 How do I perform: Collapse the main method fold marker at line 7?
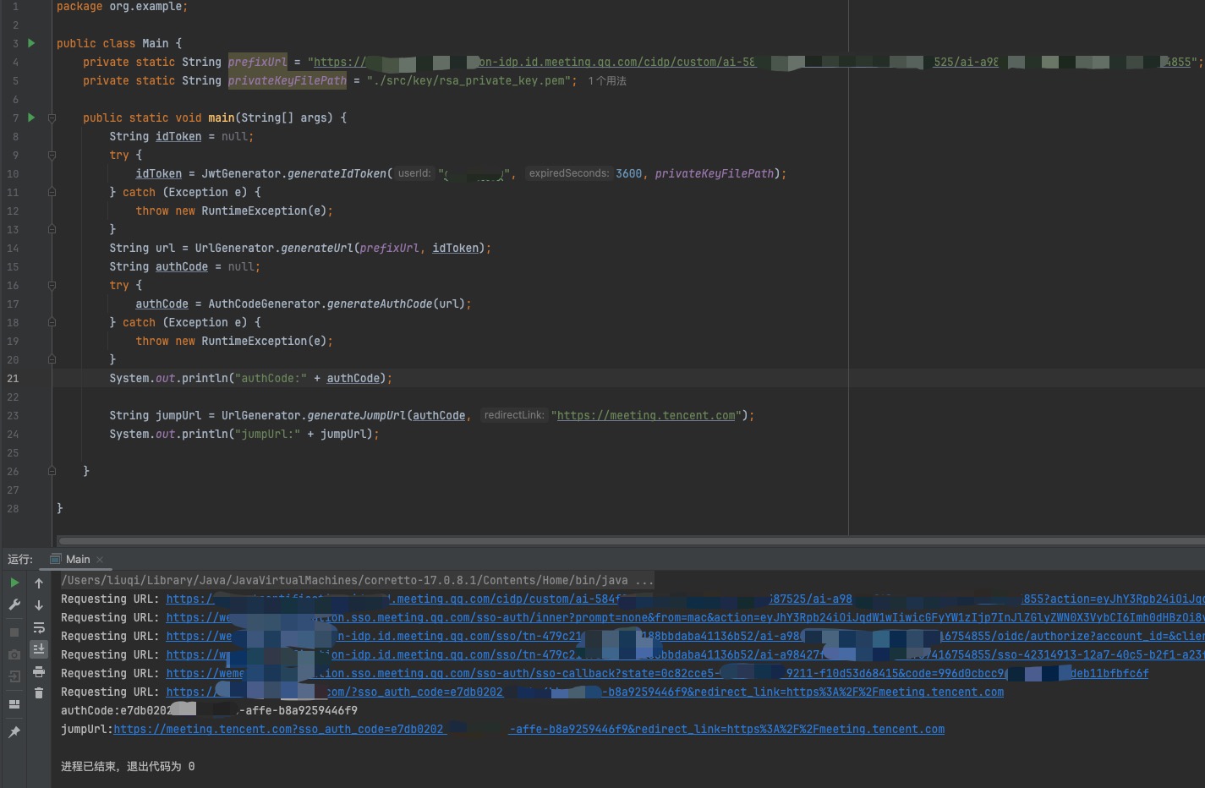pos(52,118)
